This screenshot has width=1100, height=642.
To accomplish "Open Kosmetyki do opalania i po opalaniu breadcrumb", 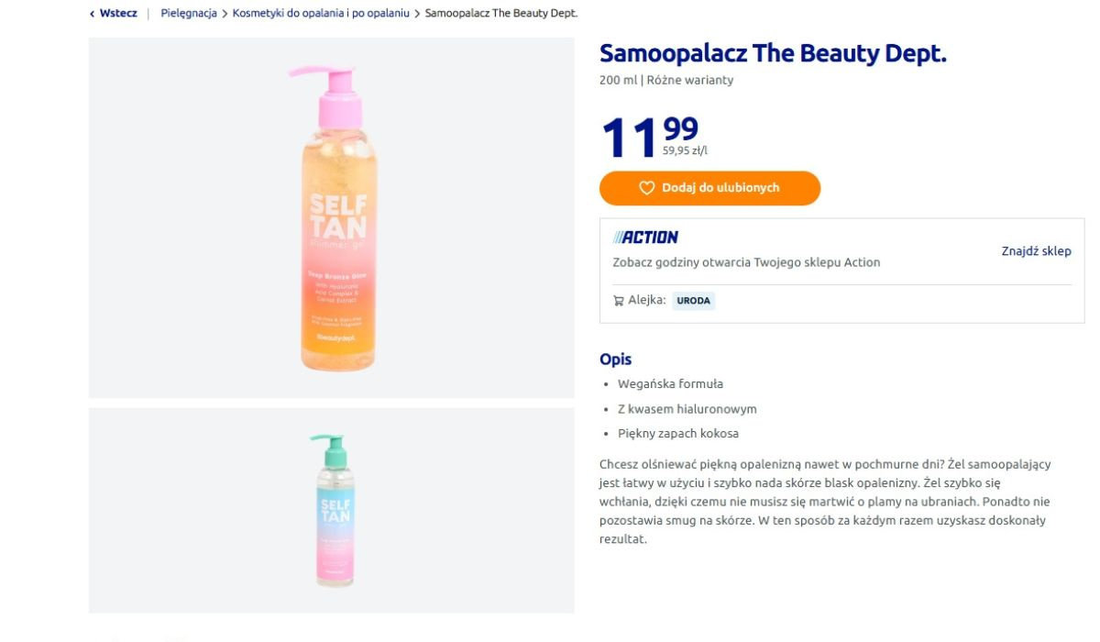I will [321, 14].
